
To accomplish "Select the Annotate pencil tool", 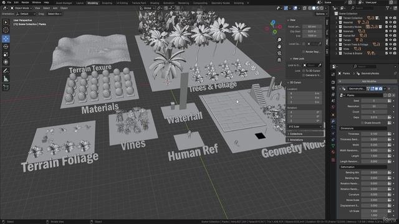I will (6, 71).
